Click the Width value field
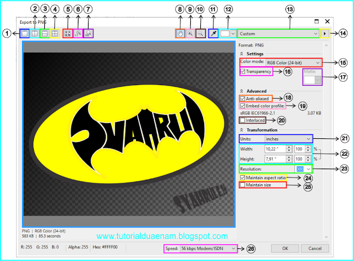Viewport: 354px width, 261px height. point(275,149)
